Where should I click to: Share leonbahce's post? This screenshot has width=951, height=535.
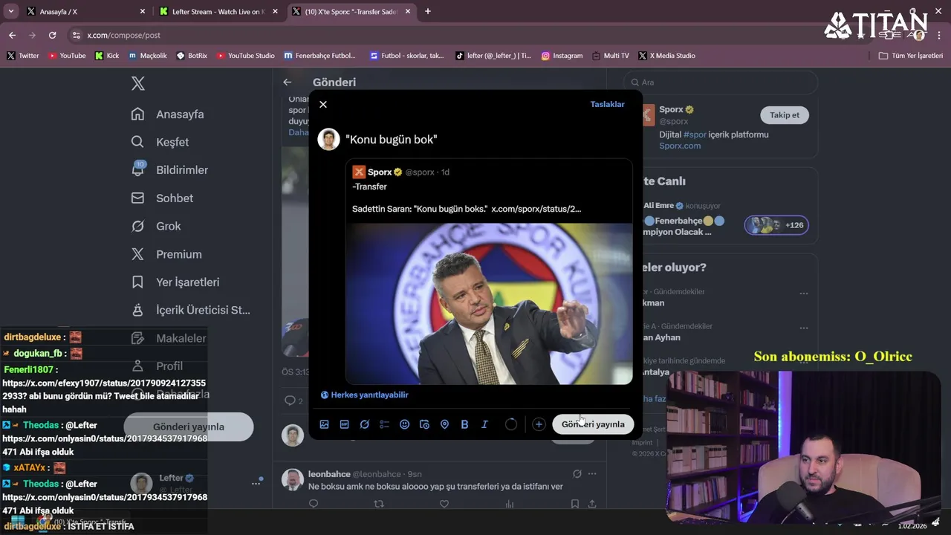click(592, 504)
